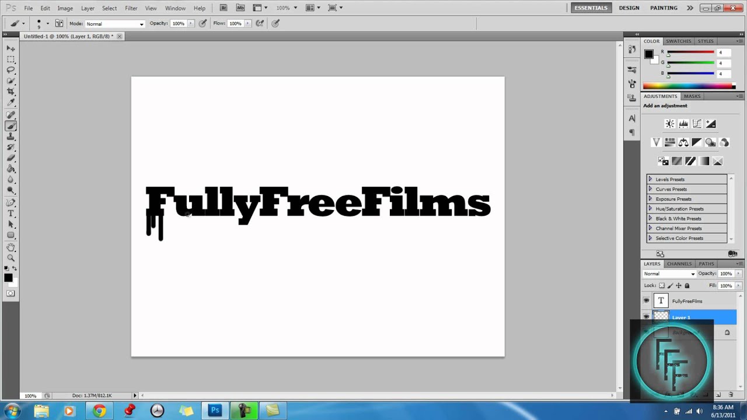Enable airbrush mode in options bar

pyautogui.click(x=260, y=23)
